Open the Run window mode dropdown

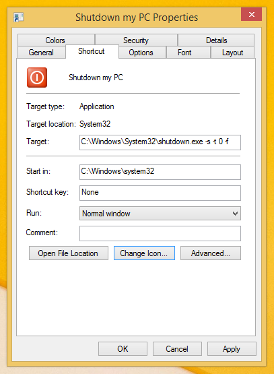160,213
